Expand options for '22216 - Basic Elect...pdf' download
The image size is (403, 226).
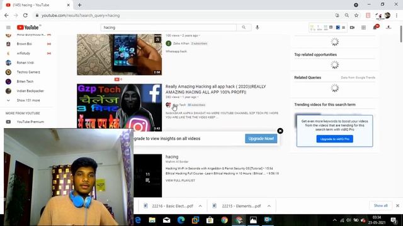pyautogui.click(x=200, y=206)
